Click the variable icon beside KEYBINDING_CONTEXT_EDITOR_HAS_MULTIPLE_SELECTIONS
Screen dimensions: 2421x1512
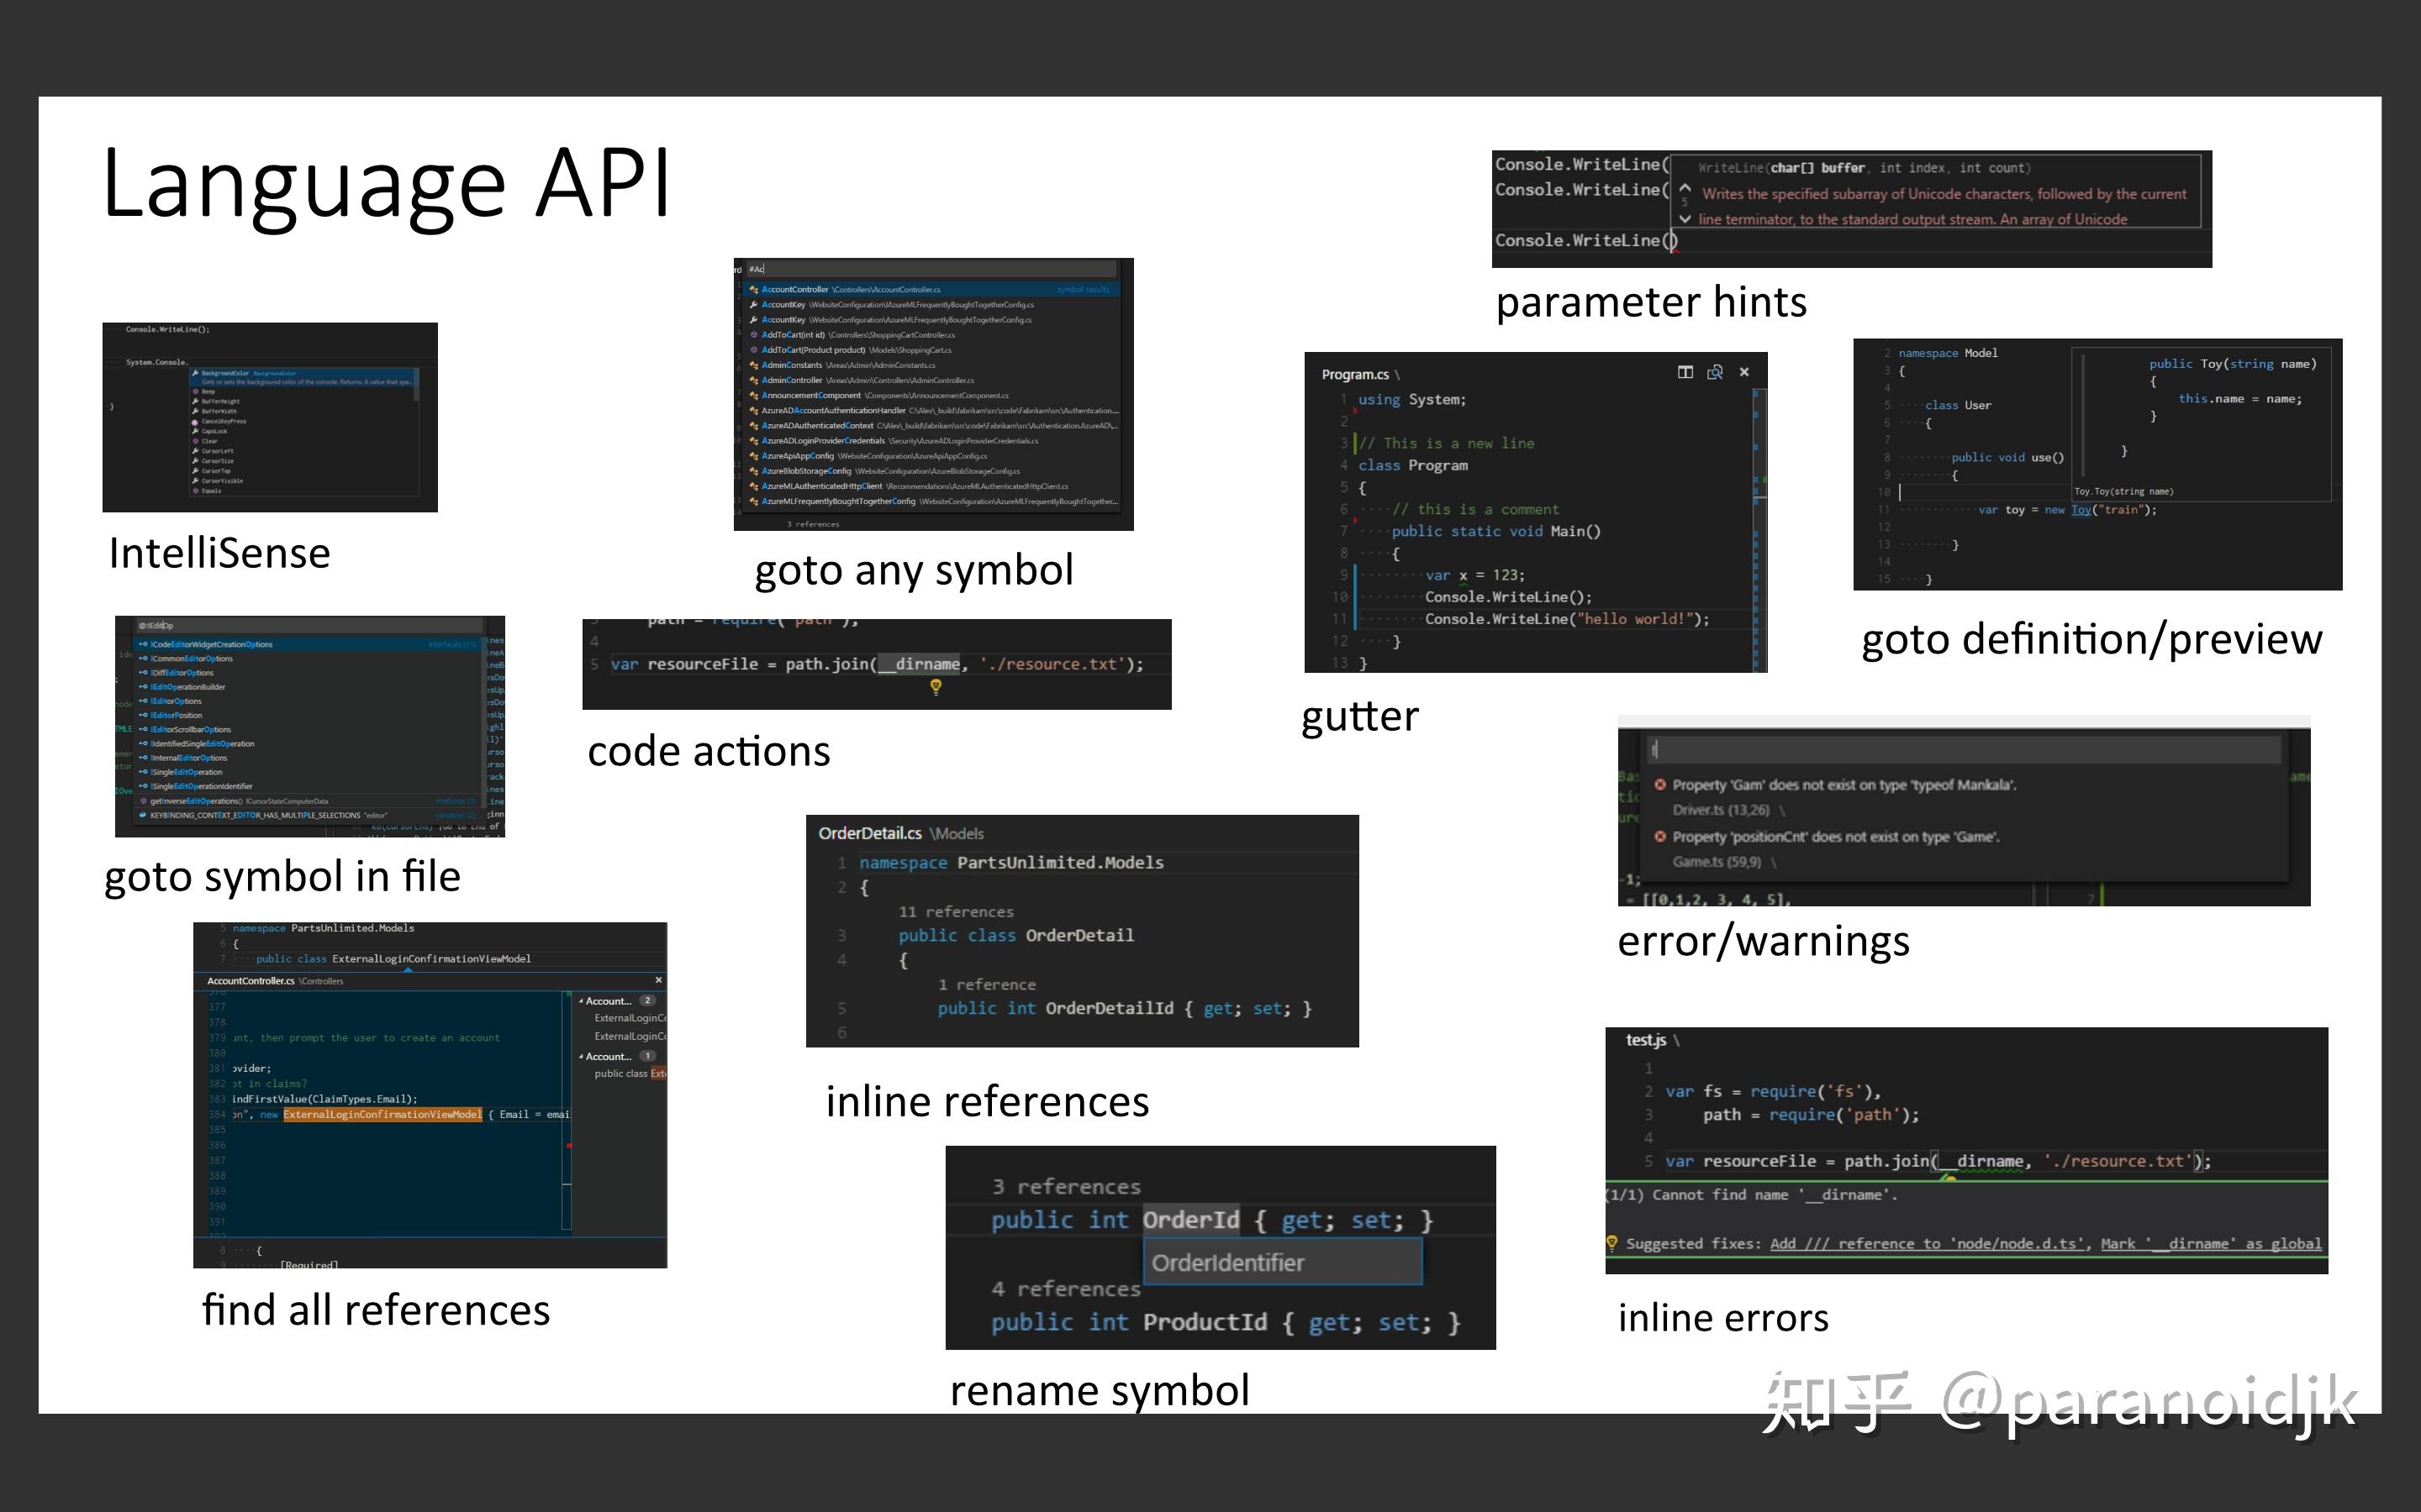[144, 816]
